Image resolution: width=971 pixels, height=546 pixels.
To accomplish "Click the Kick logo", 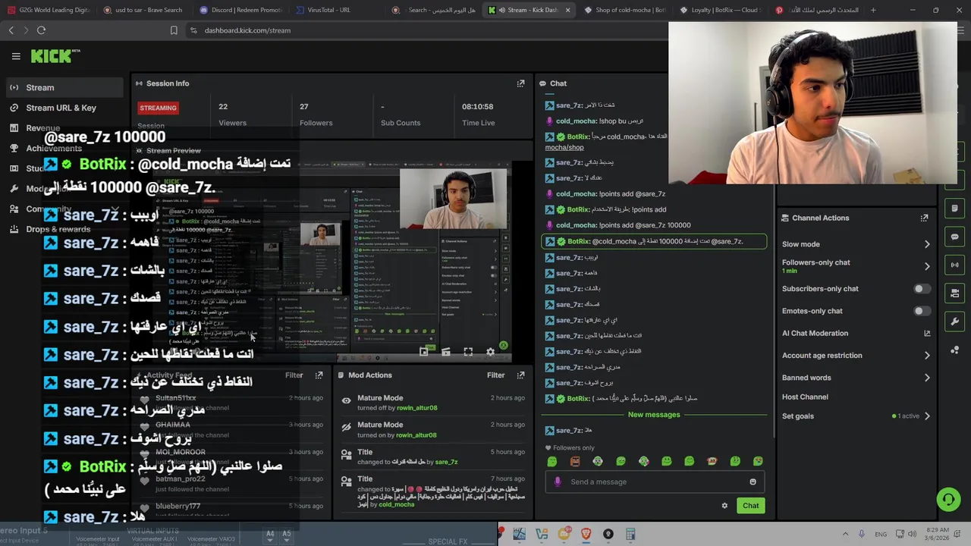I will 55,56.
